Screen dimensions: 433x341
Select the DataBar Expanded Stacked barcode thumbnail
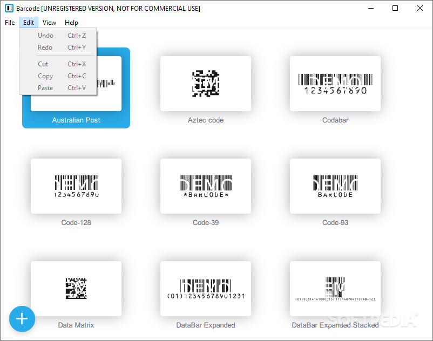335,289
